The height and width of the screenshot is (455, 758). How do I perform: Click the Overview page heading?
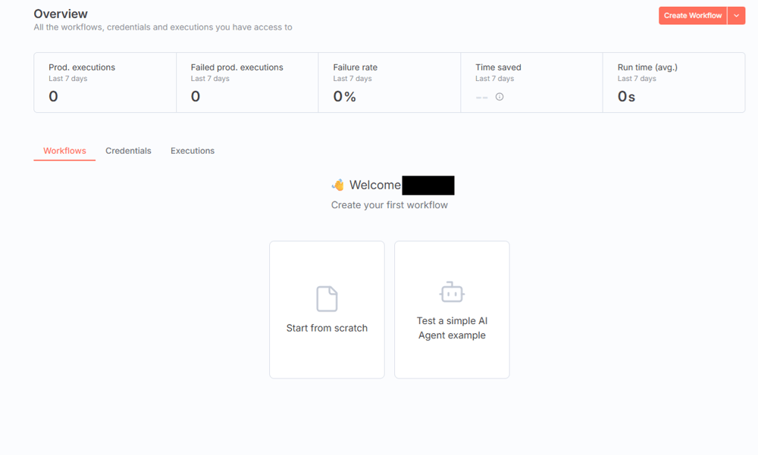click(x=61, y=14)
